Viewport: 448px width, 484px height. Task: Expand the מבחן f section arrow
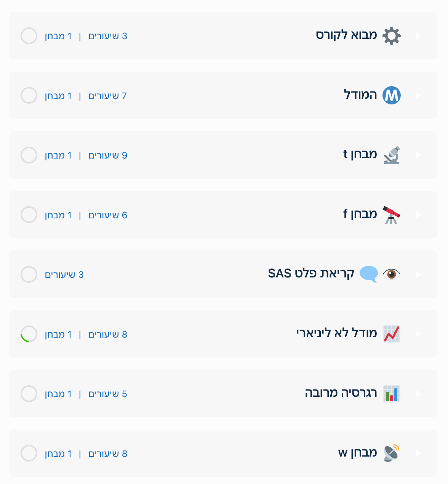[x=418, y=215]
